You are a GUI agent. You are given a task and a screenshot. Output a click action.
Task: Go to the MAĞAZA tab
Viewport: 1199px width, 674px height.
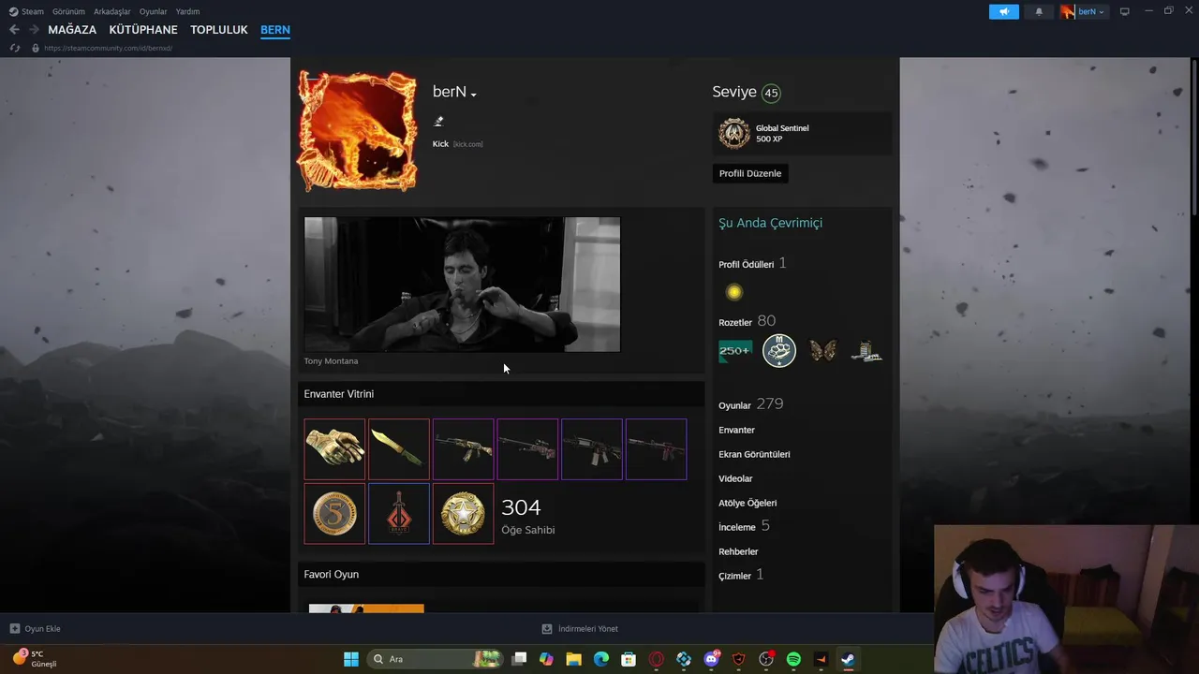[x=72, y=30]
